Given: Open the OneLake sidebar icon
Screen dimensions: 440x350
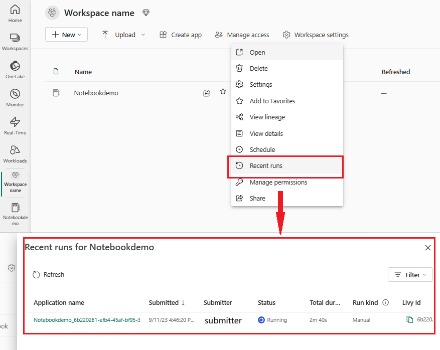Looking at the screenshot, I should point(15,69).
